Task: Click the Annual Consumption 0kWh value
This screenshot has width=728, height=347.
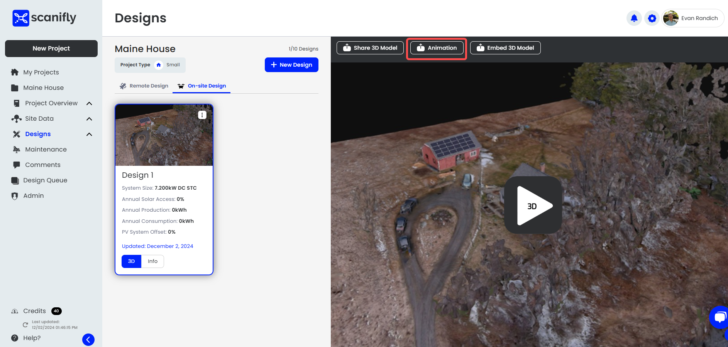Action: [x=186, y=221]
